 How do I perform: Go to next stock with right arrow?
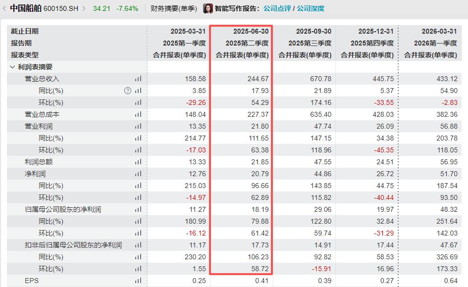[84, 8]
